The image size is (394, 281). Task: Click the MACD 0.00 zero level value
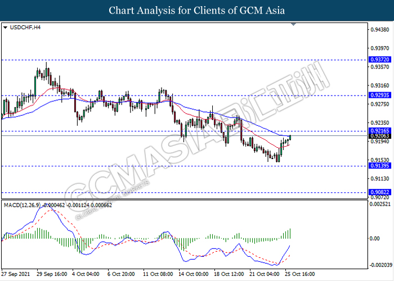375,238
